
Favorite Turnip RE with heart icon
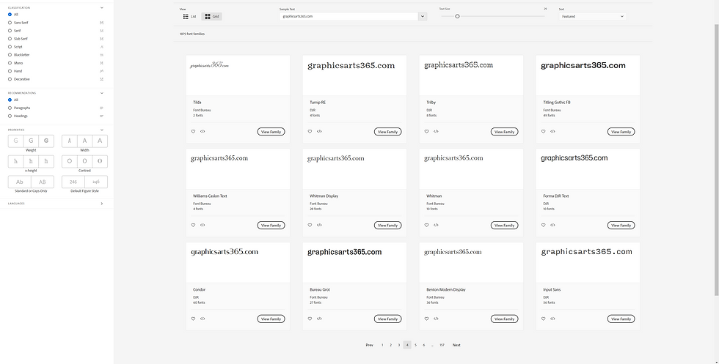310,131
